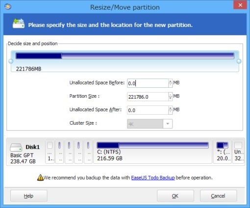Click the backup warning triangle icon

coord(40,178)
